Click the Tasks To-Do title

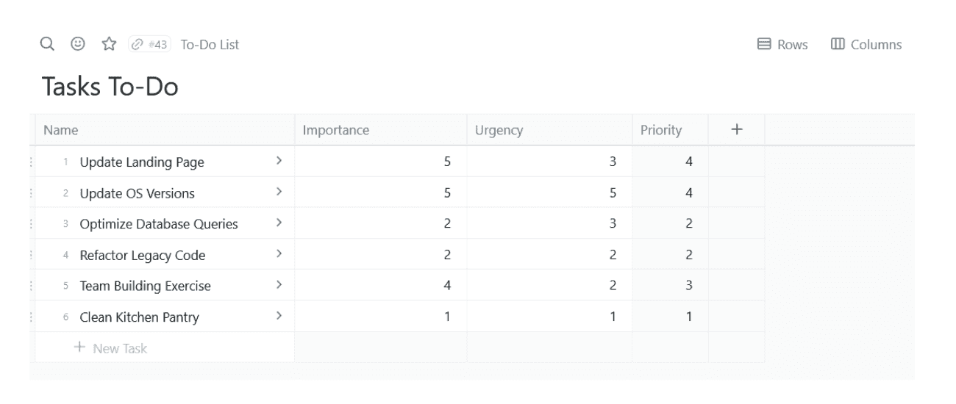pos(110,87)
